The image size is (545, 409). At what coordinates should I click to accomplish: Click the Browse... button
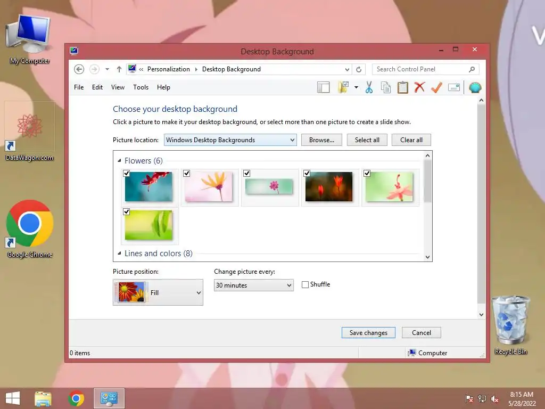[321, 140]
